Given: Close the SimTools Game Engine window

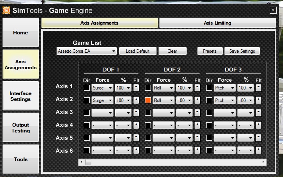Looking at the screenshot, I should (273, 10).
